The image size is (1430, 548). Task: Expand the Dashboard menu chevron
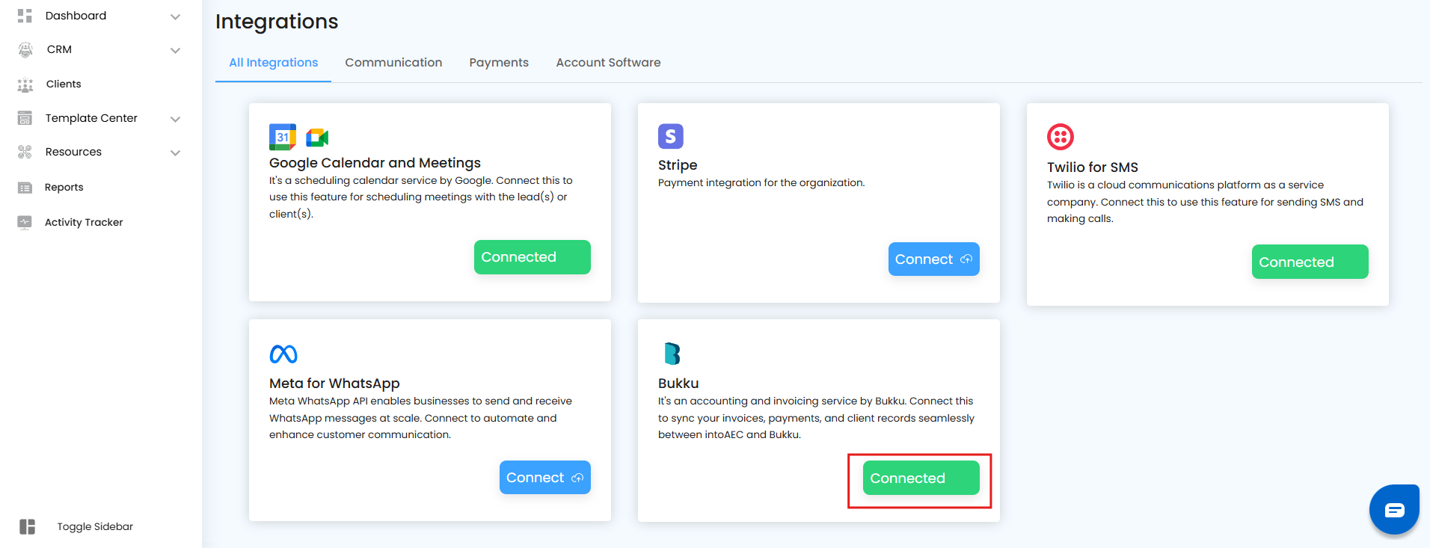point(175,16)
